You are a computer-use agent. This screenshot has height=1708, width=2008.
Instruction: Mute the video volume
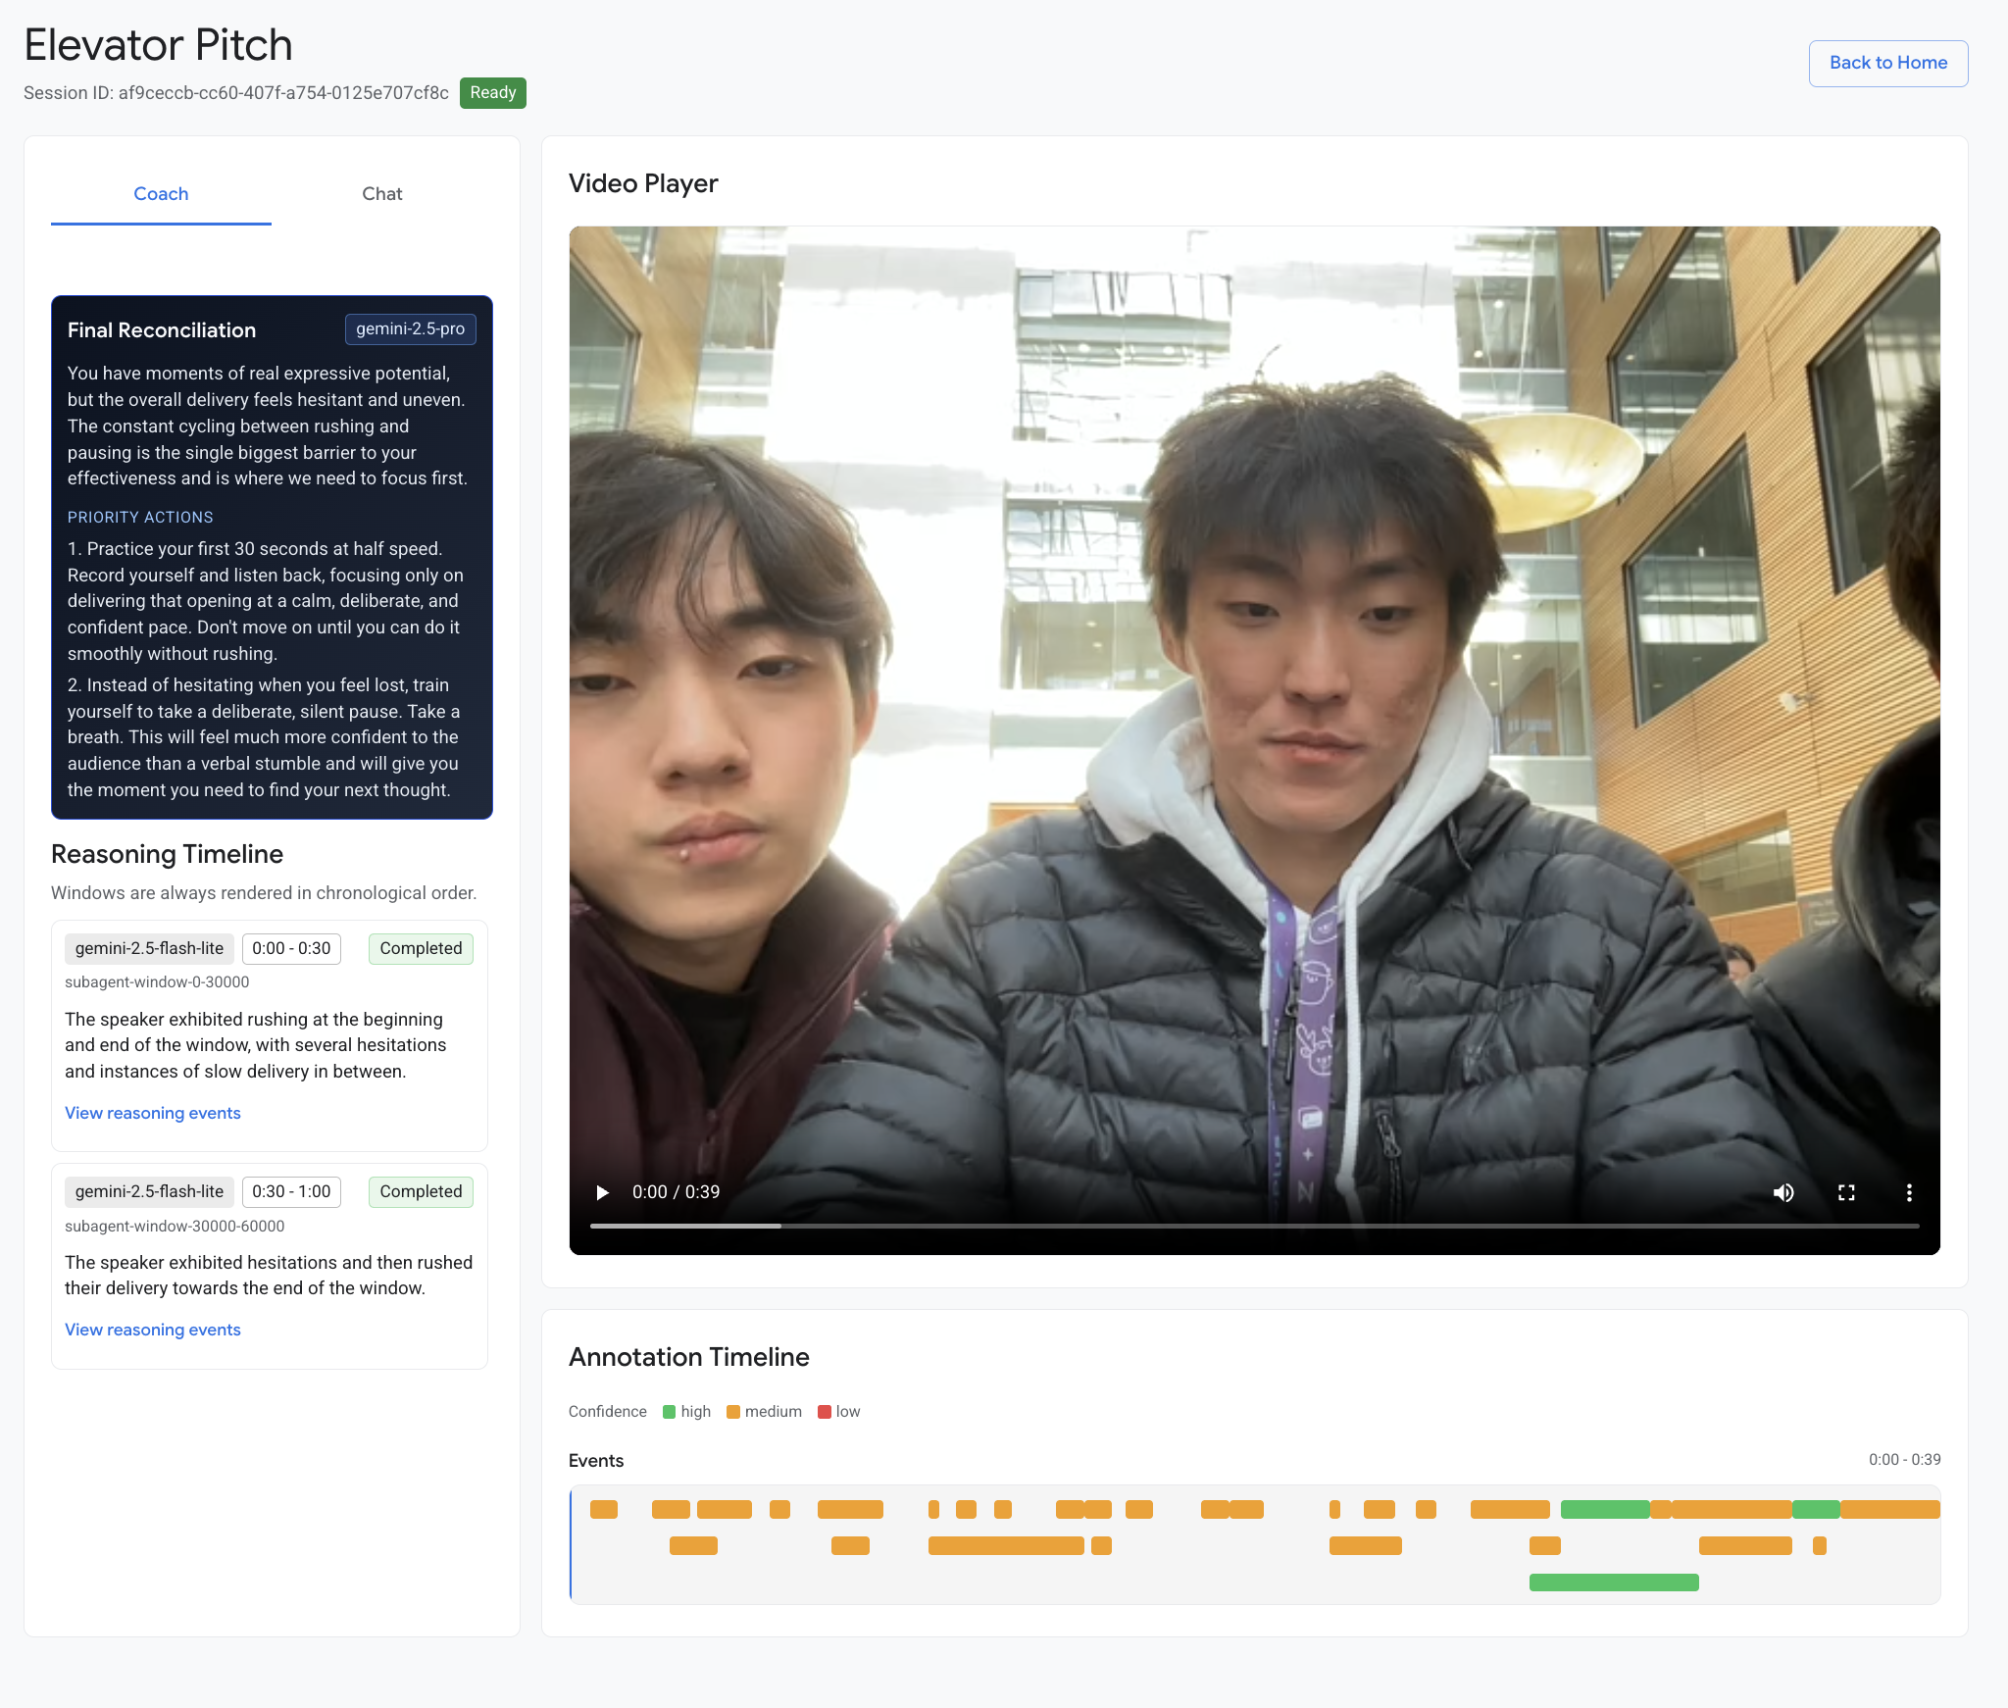tap(1783, 1192)
